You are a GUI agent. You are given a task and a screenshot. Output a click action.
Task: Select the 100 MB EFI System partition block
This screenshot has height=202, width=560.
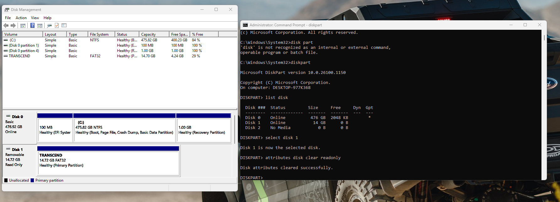click(55, 128)
